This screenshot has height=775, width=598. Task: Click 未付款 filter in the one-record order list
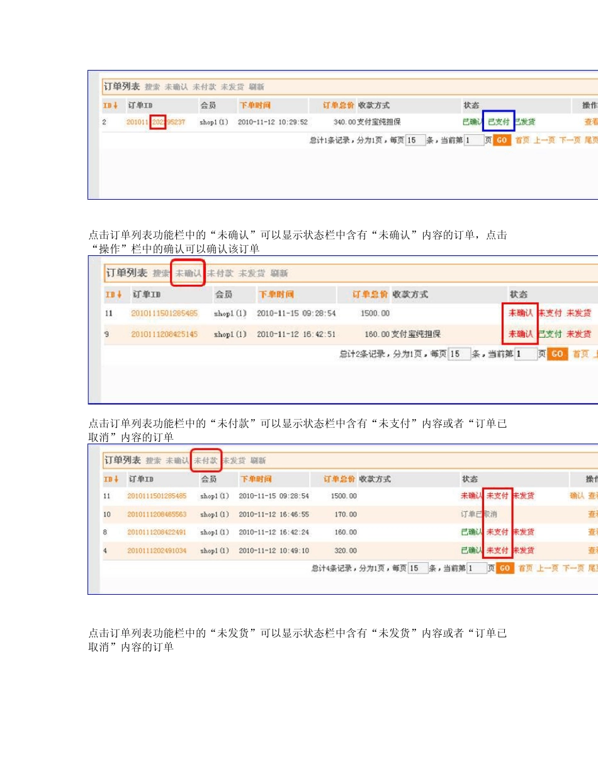click(x=204, y=87)
